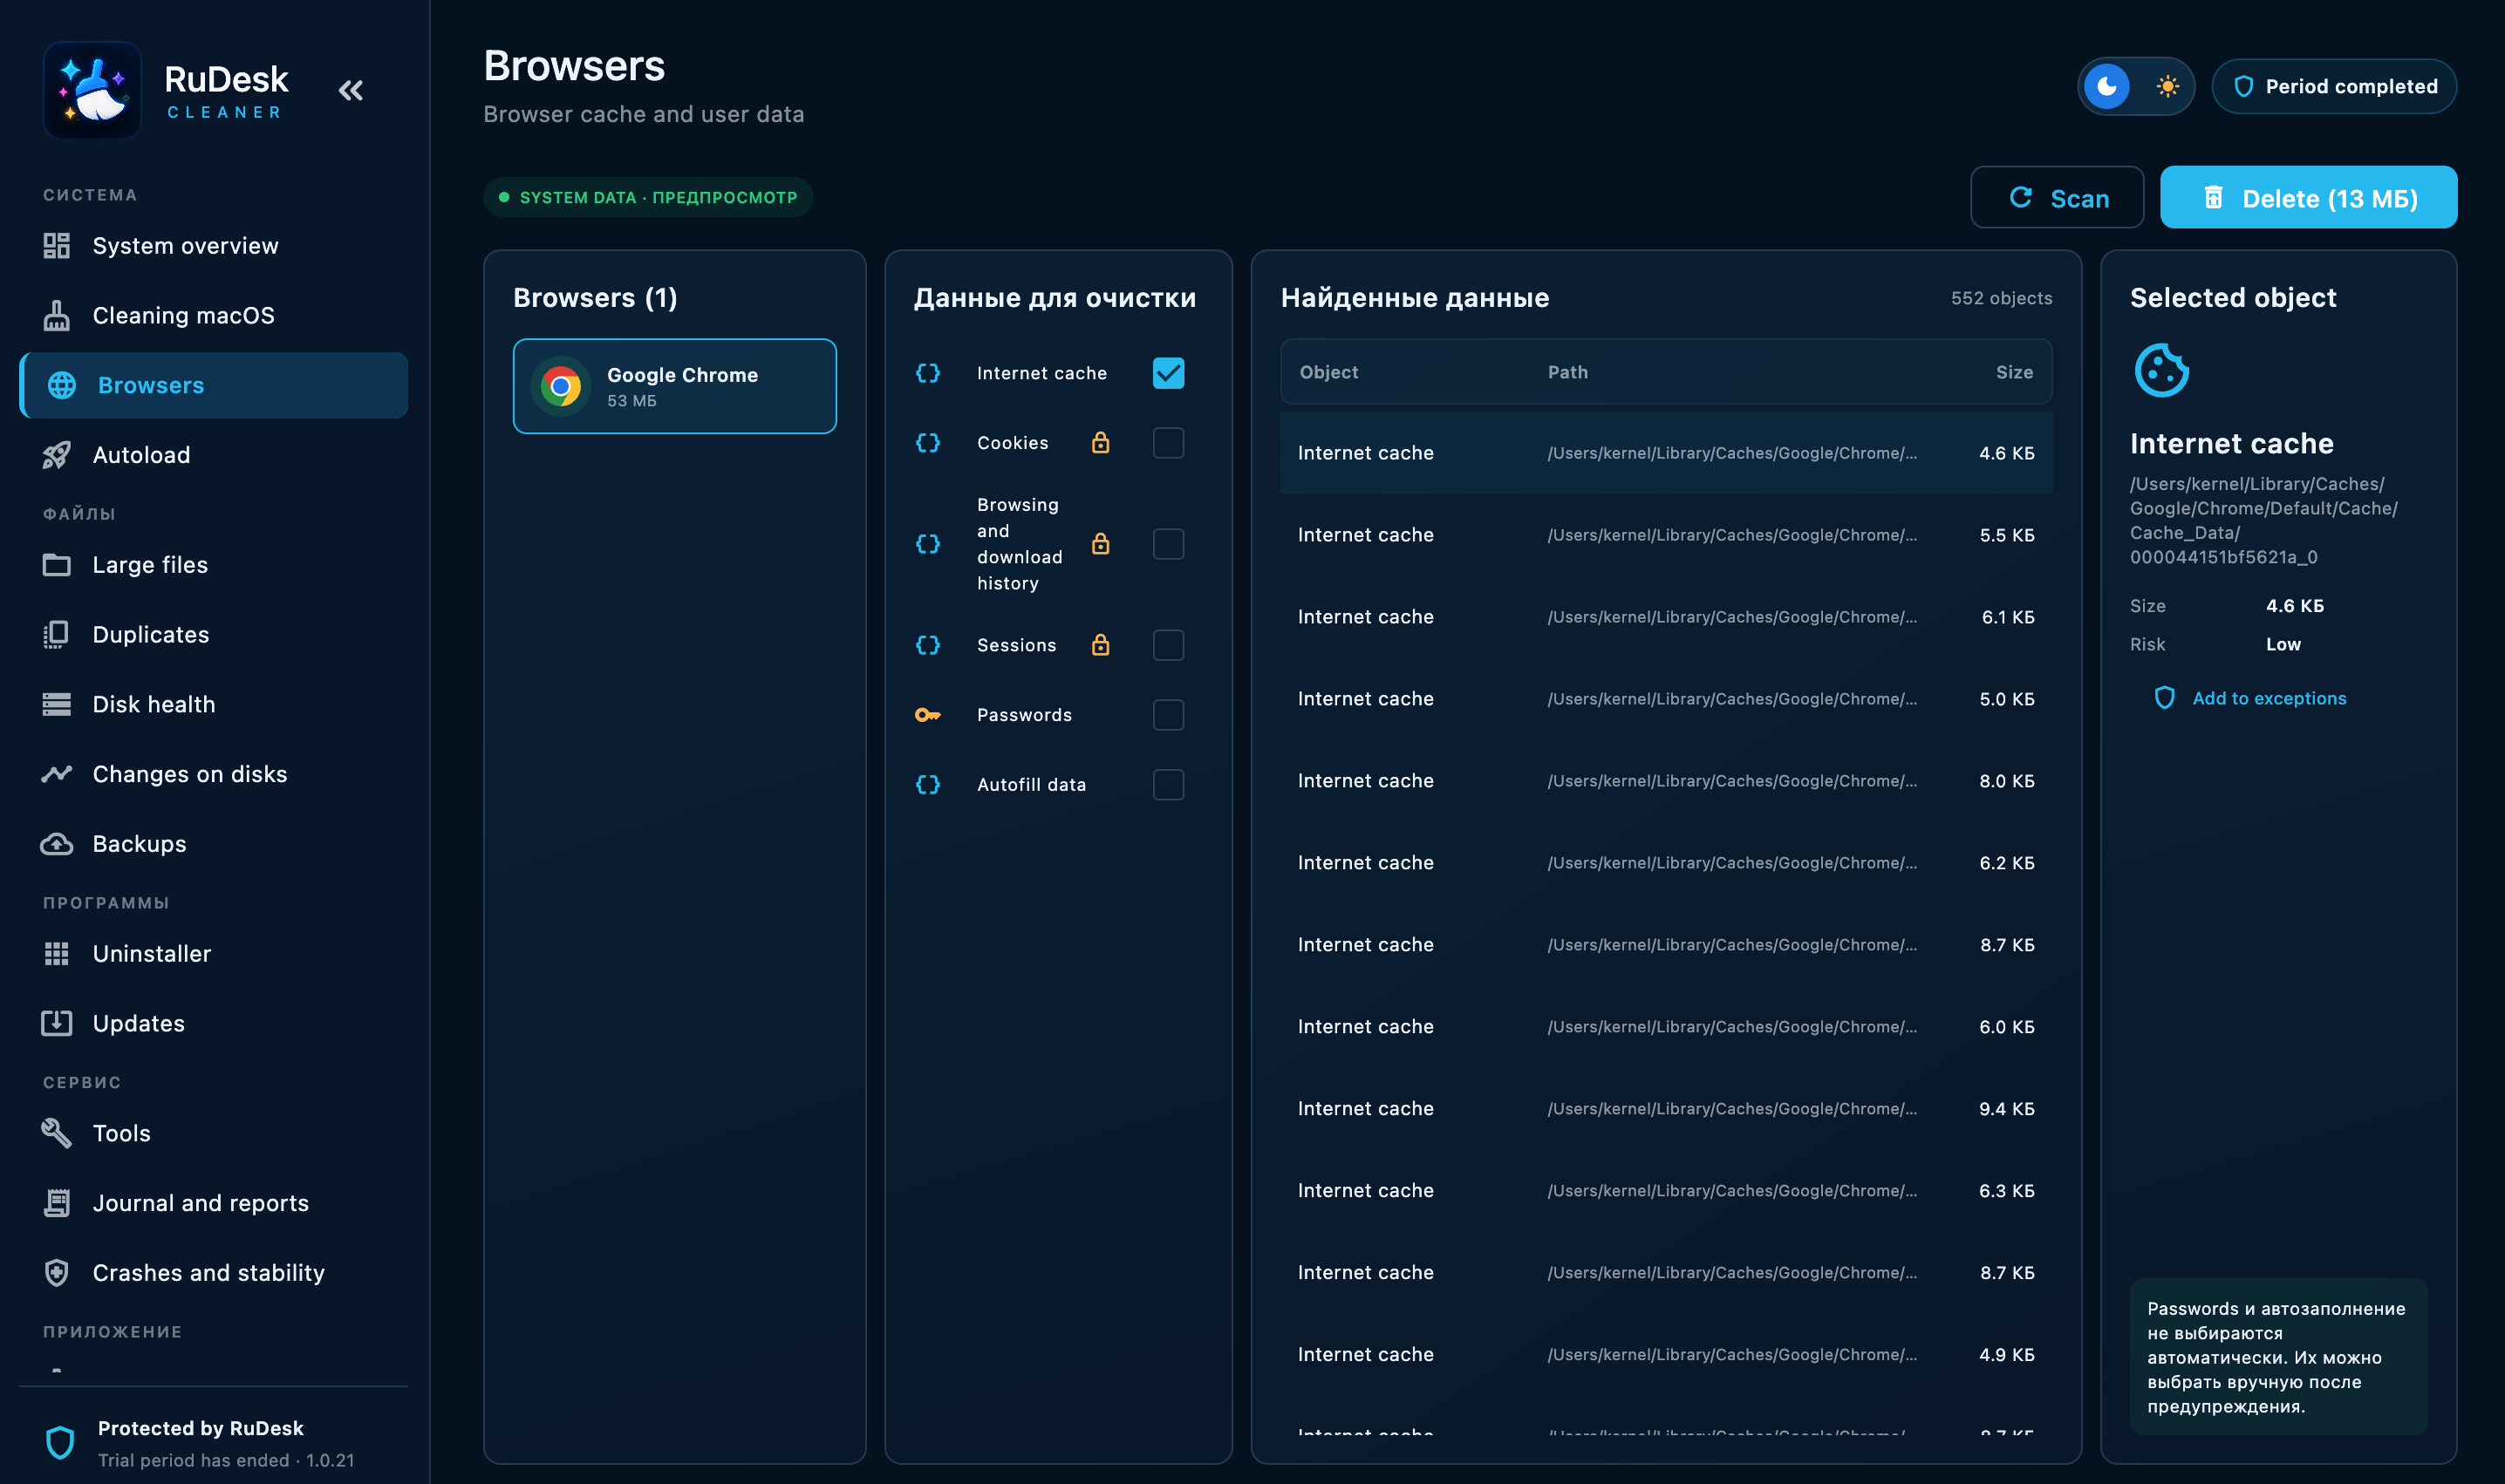The image size is (2505, 1484).
Task: Click the Disk health icon
Action: 57,705
